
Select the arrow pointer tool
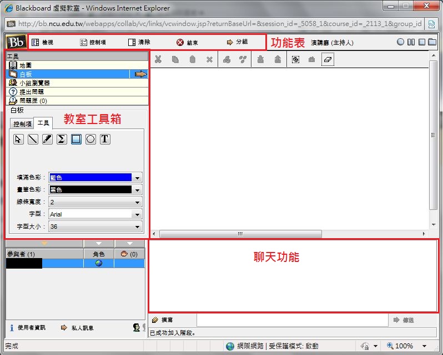pos(18,140)
